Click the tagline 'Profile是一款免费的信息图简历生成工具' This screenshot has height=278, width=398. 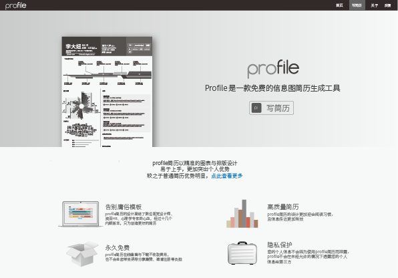click(x=272, y=88)
